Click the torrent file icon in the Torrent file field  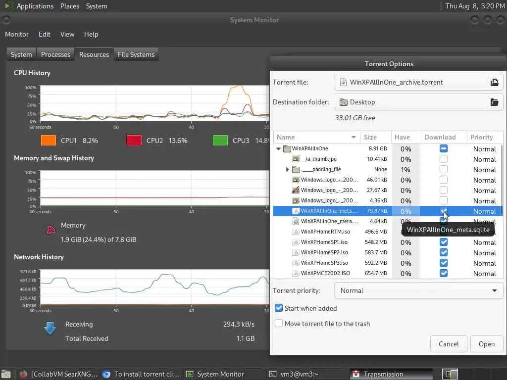click(x=344, y=83)
